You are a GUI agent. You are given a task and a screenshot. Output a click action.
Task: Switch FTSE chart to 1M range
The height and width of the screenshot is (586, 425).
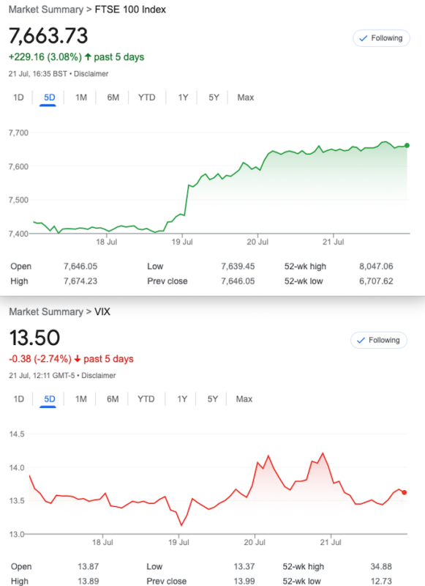pyautogui.click(x=81, y=97)
